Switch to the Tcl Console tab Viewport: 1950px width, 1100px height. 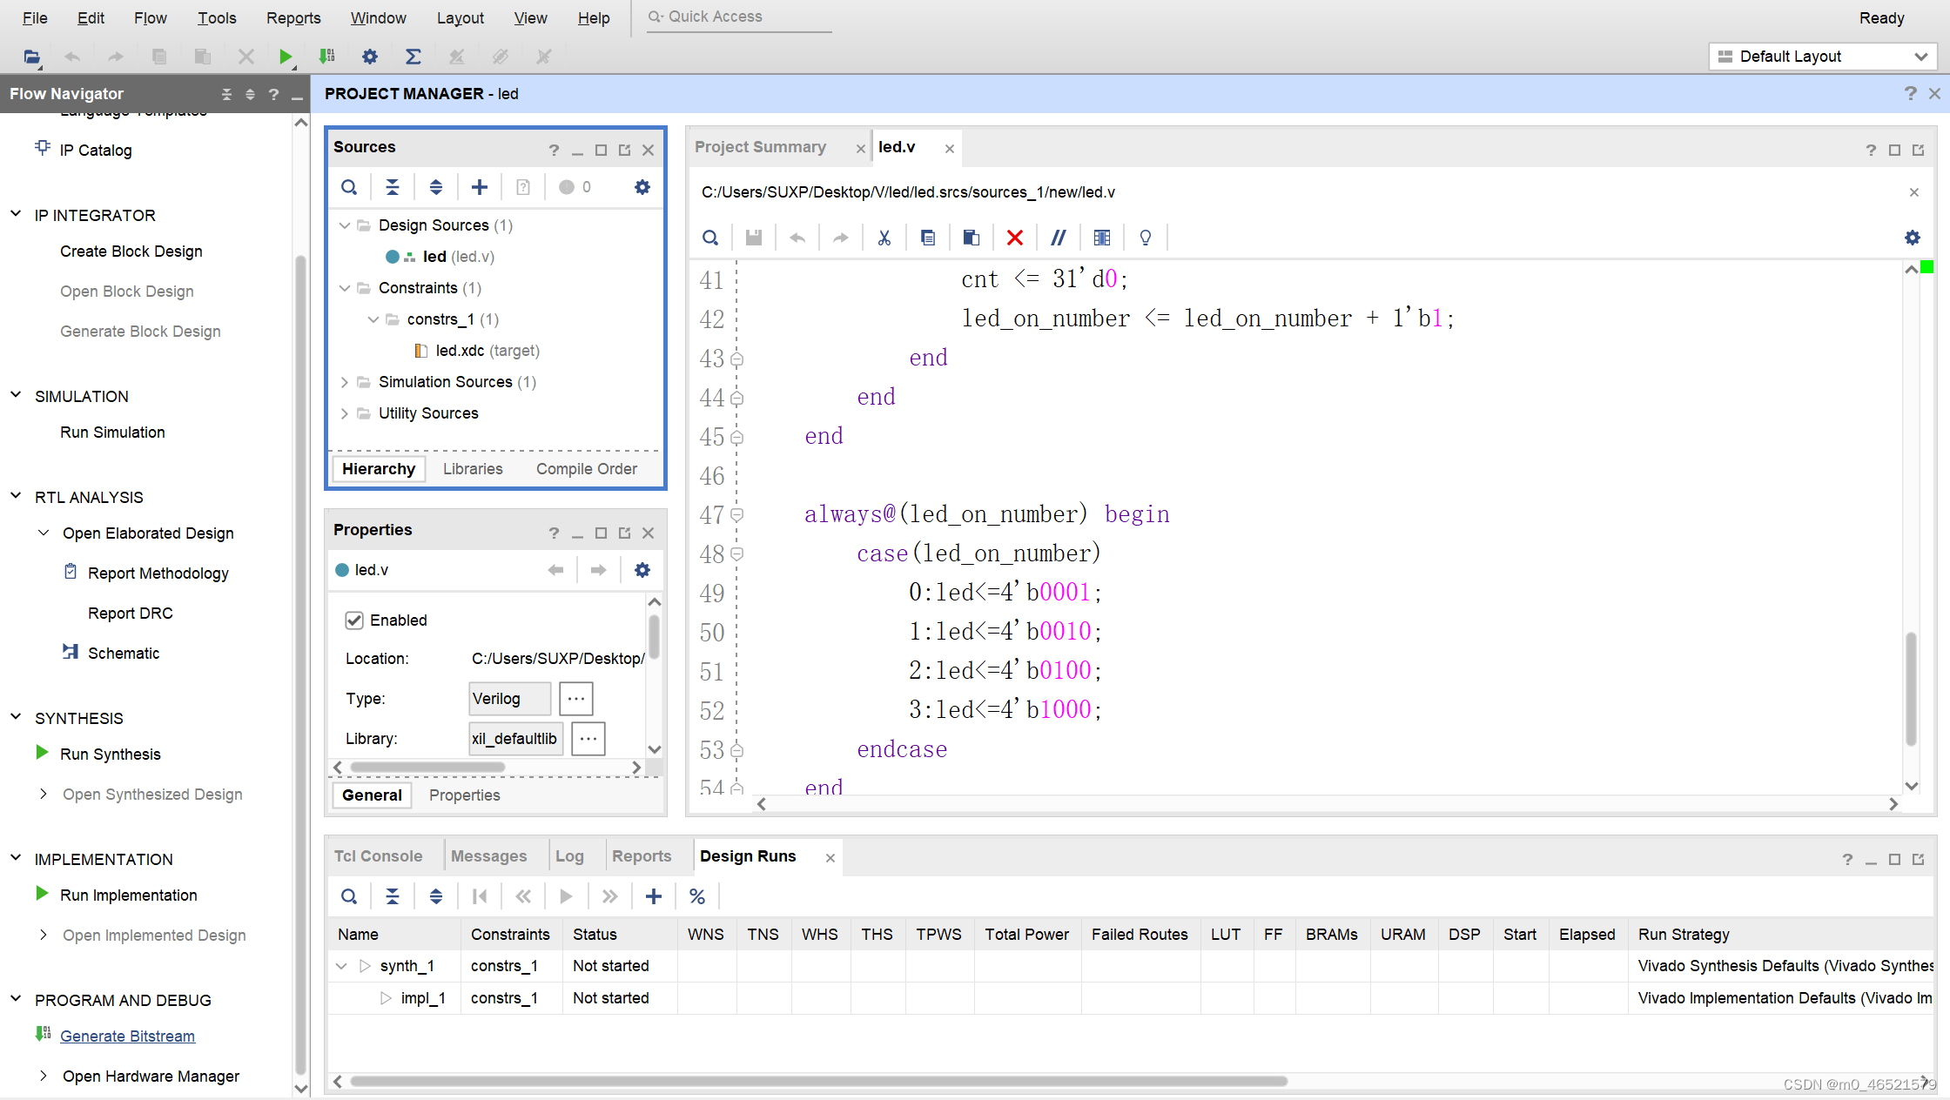[x=379, y=856]
